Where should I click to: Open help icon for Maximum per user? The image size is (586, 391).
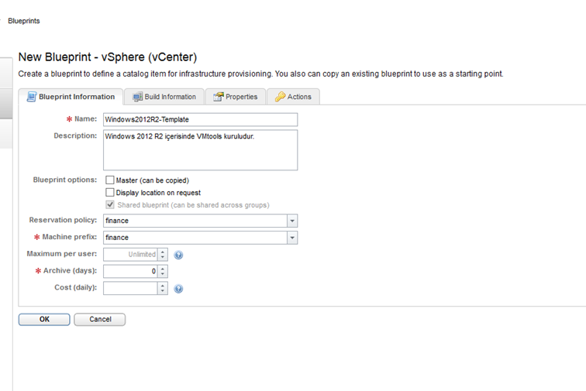178,255
